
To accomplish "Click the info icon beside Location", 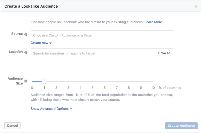I will point(26,52).
